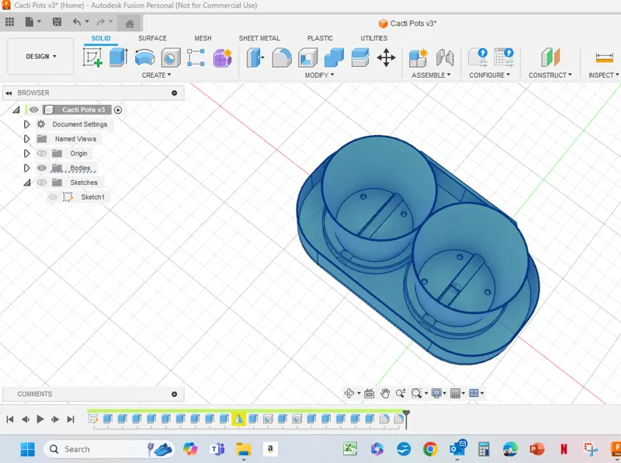Screen dimensions: 621x463
Task: Select the Combine tool
Action: point(334,57)
